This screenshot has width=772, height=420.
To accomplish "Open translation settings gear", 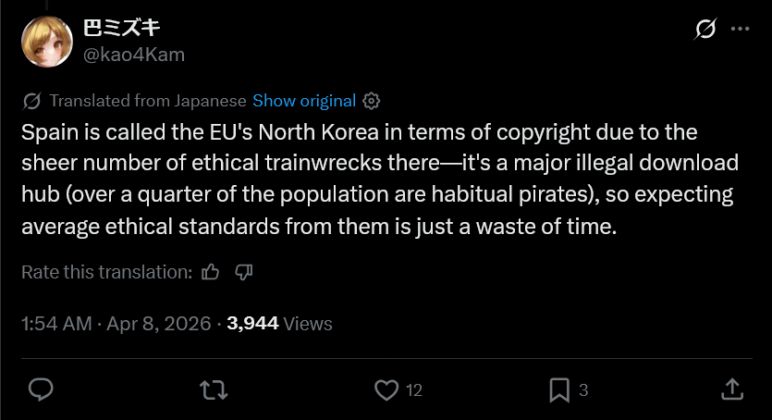I will click(372, 101).
